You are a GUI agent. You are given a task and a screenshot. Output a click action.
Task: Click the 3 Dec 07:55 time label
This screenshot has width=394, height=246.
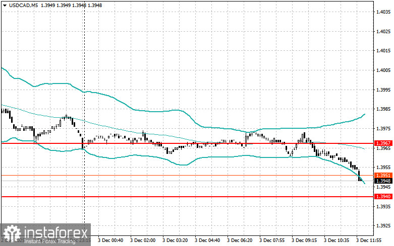point(272,240)
